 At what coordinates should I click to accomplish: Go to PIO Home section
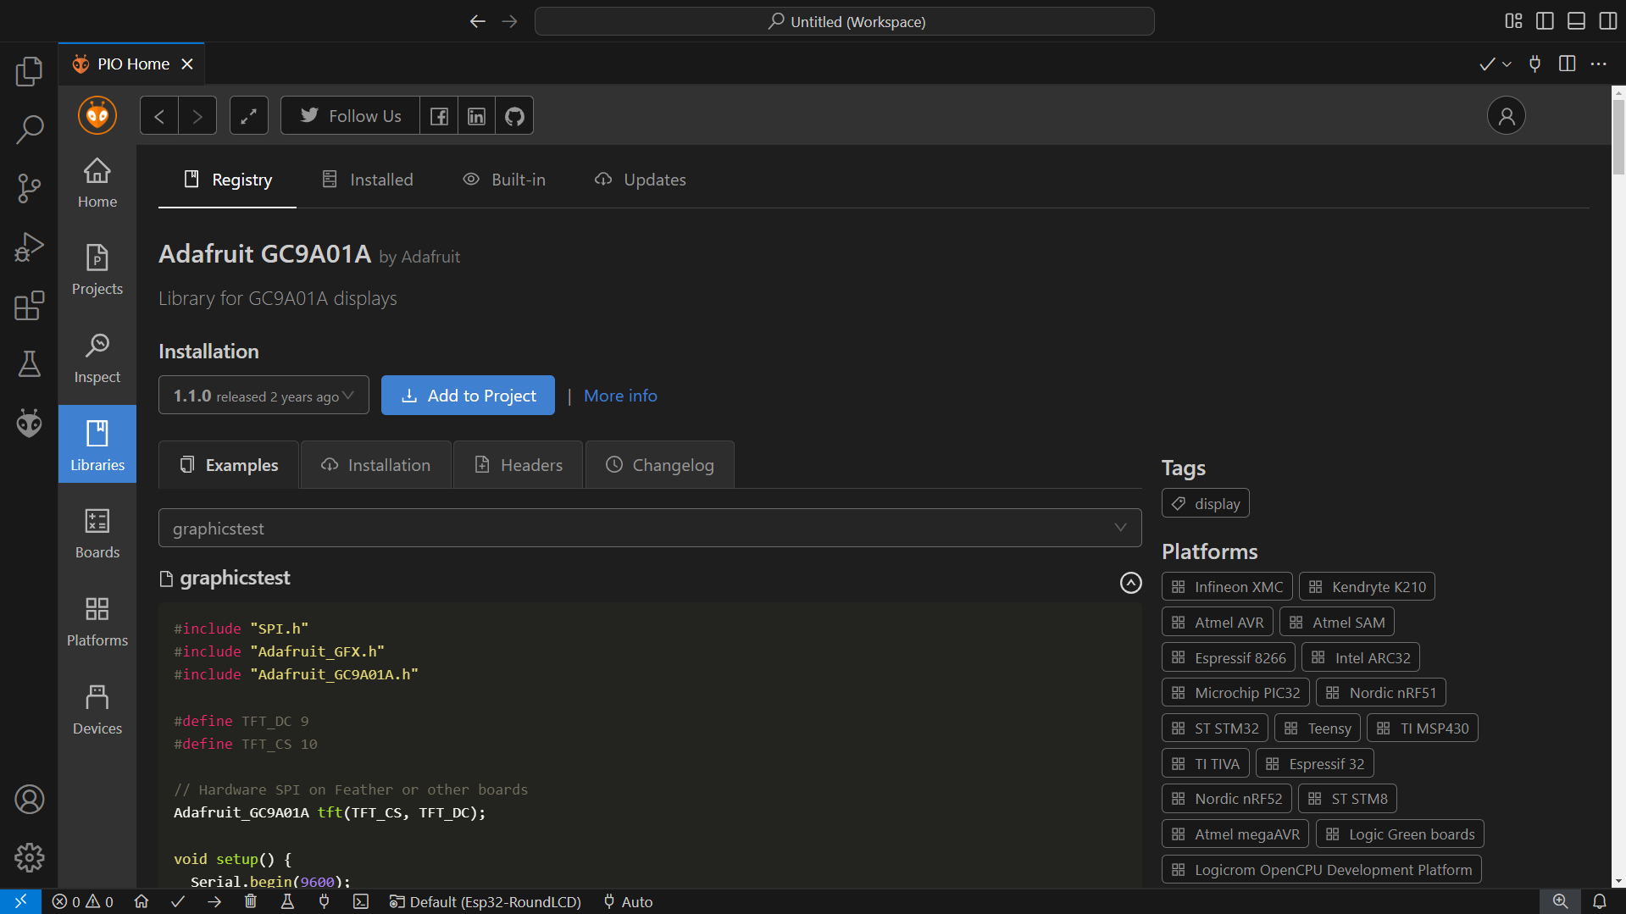coord(97,183)
